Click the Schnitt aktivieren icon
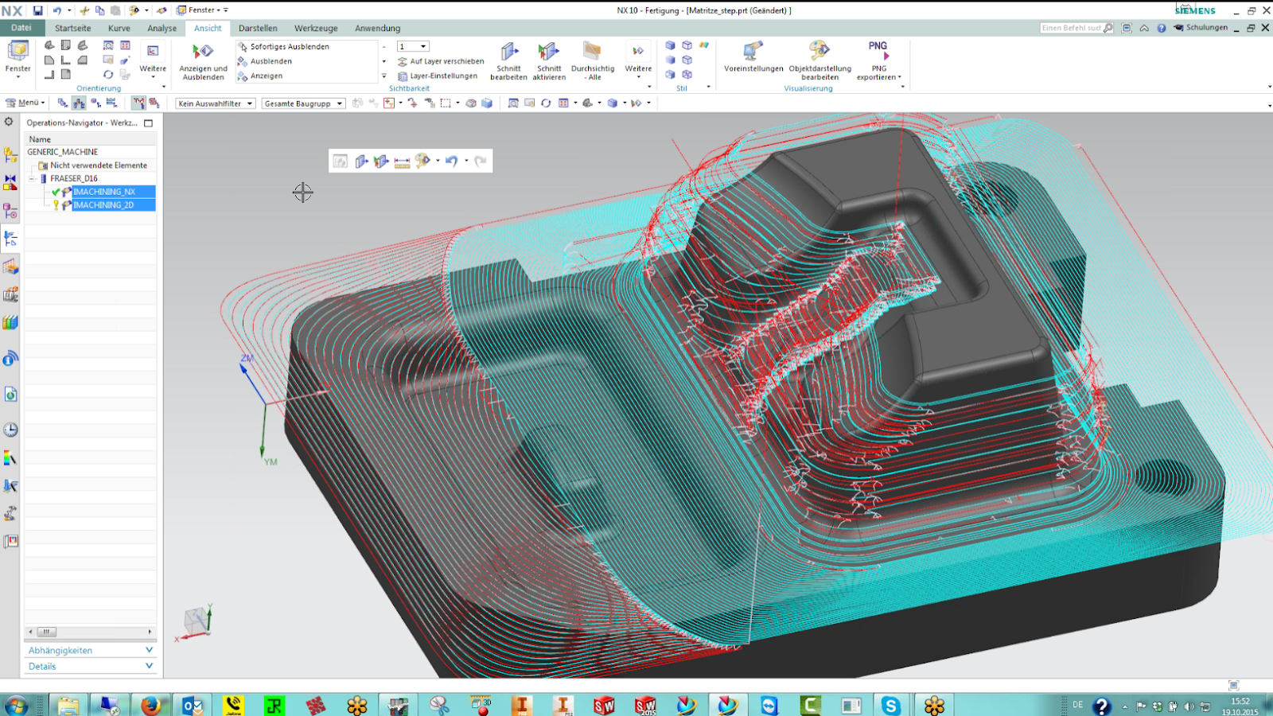The height and width of the screenshot is (716, 1273). [x=549, y=53]
